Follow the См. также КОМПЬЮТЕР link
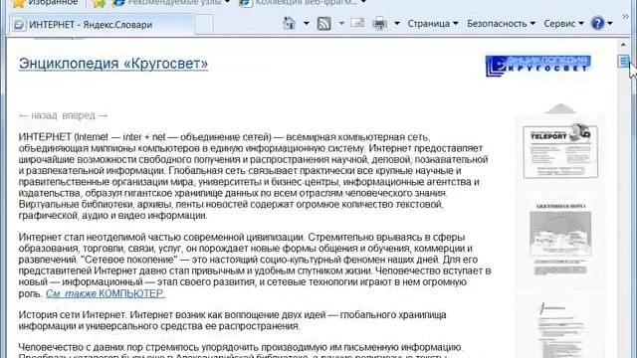This screenshot has height=358, width=637. coord(106,293)
